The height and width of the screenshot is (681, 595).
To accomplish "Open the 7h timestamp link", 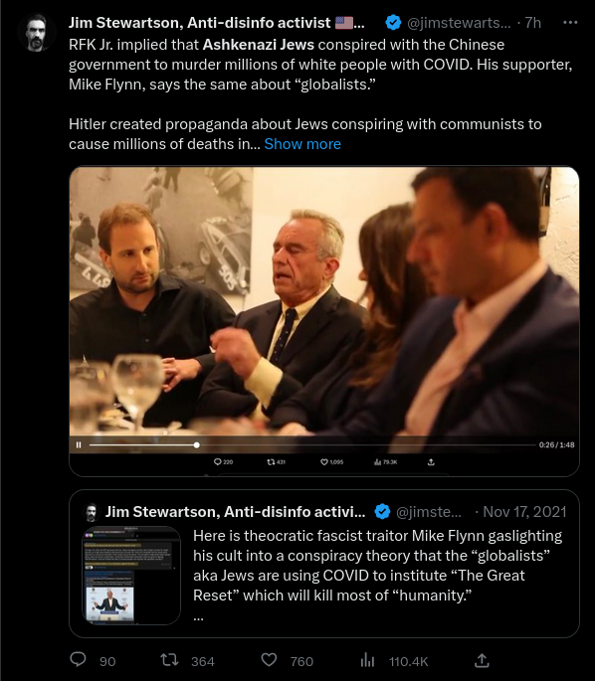I will point(533,23).
